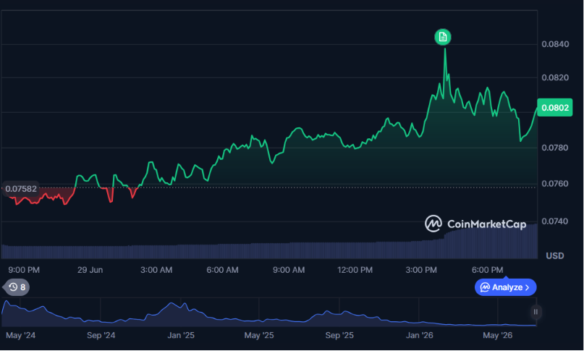
Task: Click the 6:00 PM time axis label
Action: click(487, 270)
